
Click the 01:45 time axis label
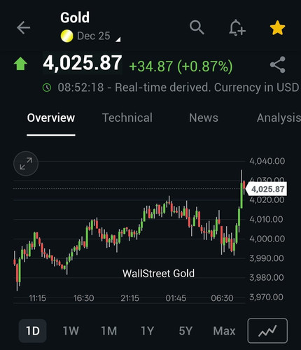tap(176, 298)
